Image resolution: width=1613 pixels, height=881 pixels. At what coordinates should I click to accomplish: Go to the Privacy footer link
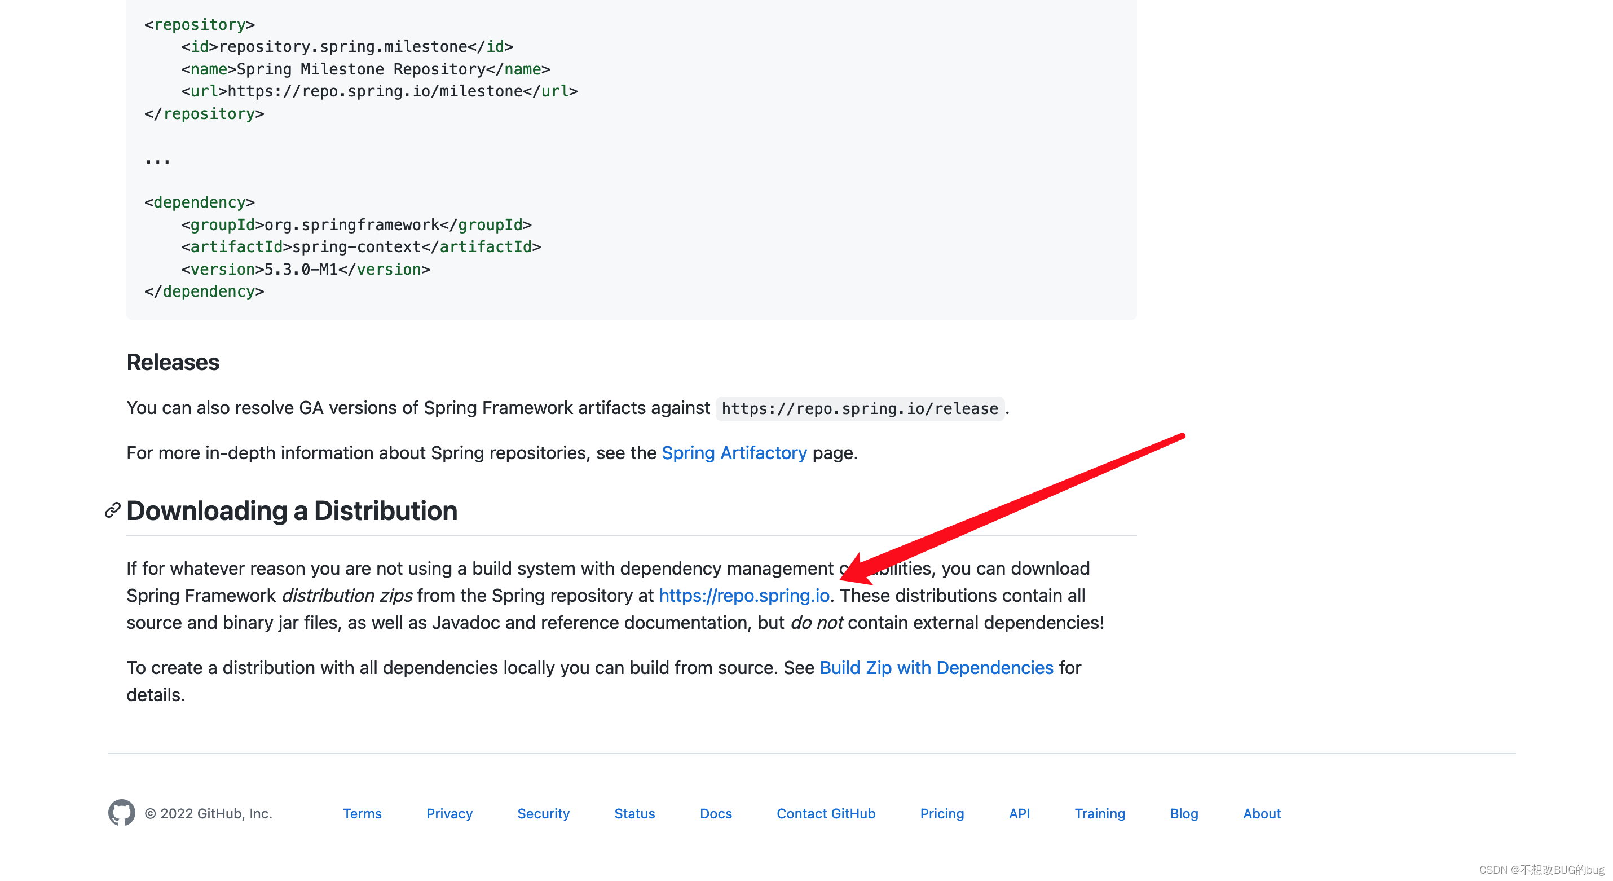coord(449,813)
